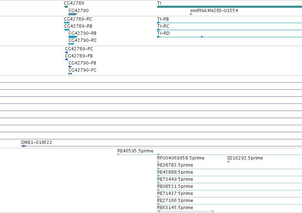
Task: Select transcript CG42789-RB label
Action: tap(78, 26)
